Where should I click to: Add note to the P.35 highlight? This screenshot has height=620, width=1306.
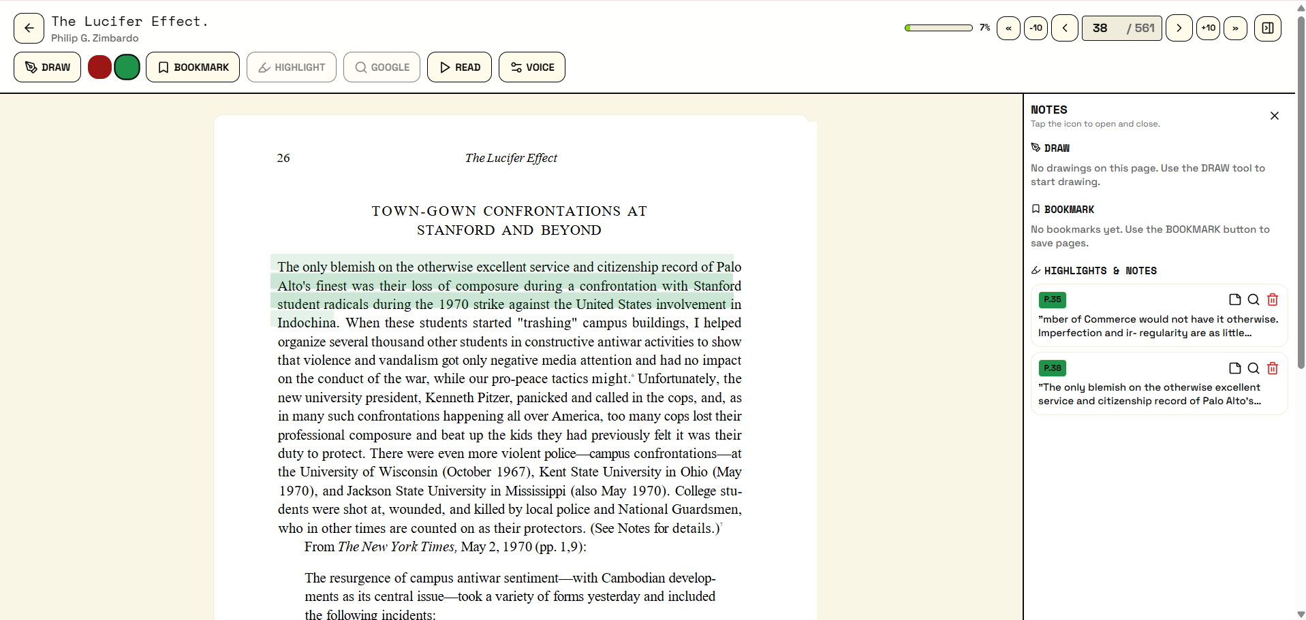pos(1234,299)
